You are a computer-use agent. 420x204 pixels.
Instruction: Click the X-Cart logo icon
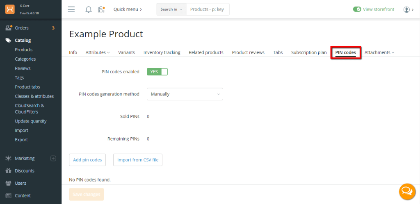click(10, 9)
